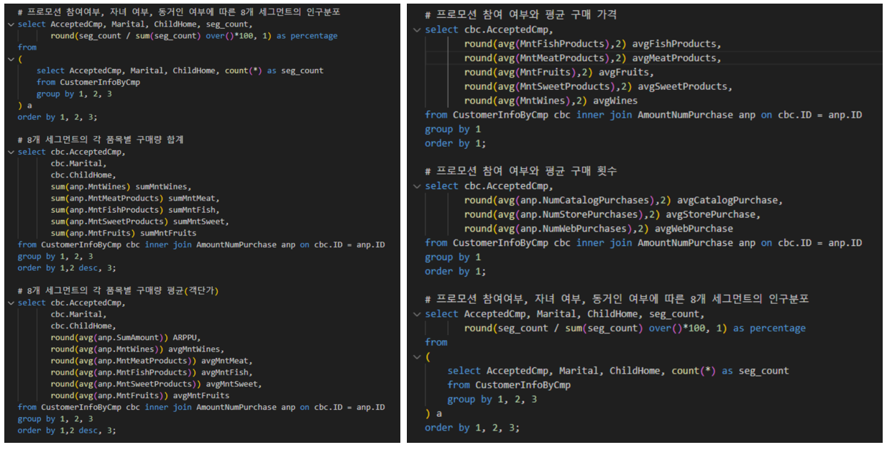
Task: Fold the 평균 구매 가격 select query
Action: [x=418, y=29]
